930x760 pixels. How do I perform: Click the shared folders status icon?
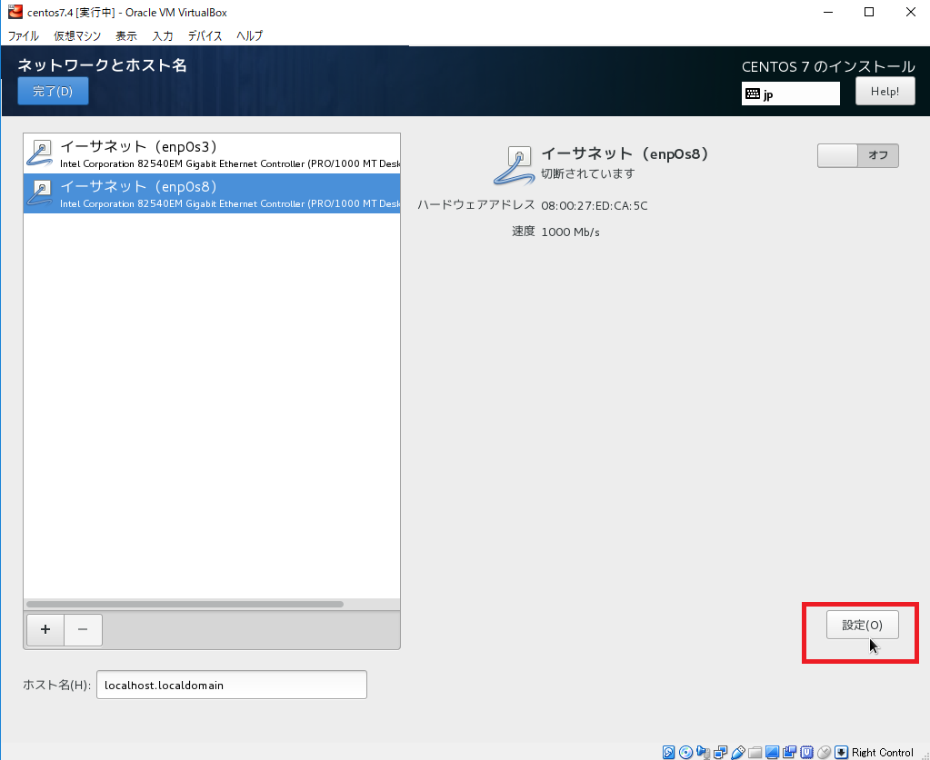tap(755, 752)
